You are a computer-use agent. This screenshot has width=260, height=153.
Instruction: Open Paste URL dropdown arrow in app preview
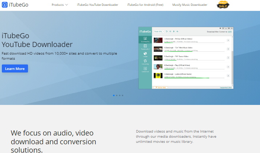click(x=164, y=31)
